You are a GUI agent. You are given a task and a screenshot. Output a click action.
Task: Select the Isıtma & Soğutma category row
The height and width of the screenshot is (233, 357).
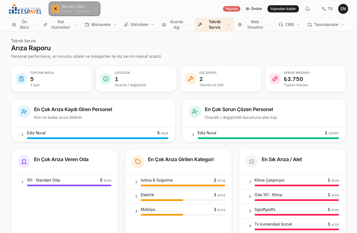[x=178, y=182]
